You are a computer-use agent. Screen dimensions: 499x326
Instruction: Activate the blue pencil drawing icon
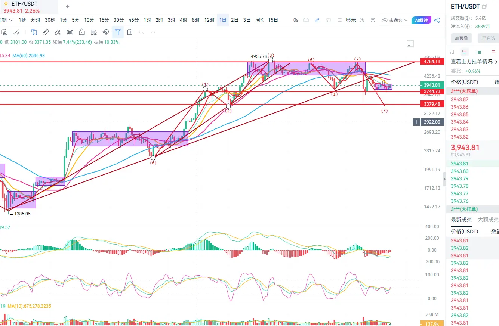(x=317, y=20)
